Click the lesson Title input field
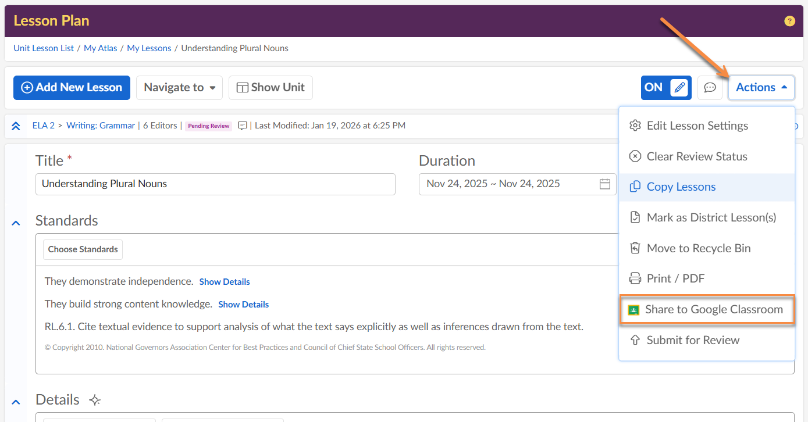 tap(215, 184)
